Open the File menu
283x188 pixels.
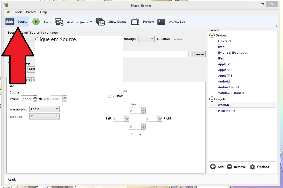pos(8,12)
